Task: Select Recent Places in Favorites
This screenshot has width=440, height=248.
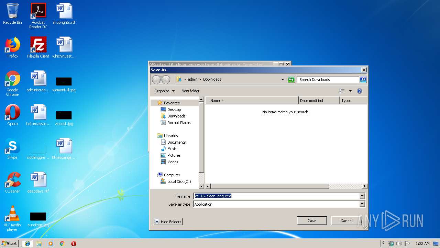Action: (x=179, y=123)
